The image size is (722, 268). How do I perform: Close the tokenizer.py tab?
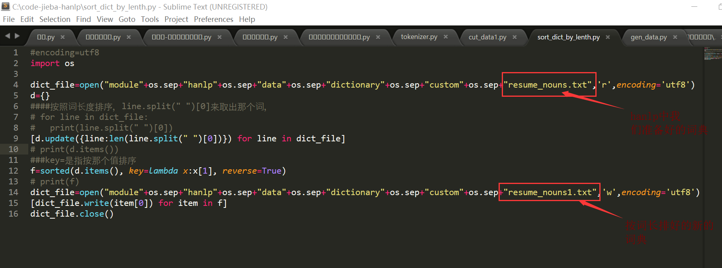[x=446, y=37]
